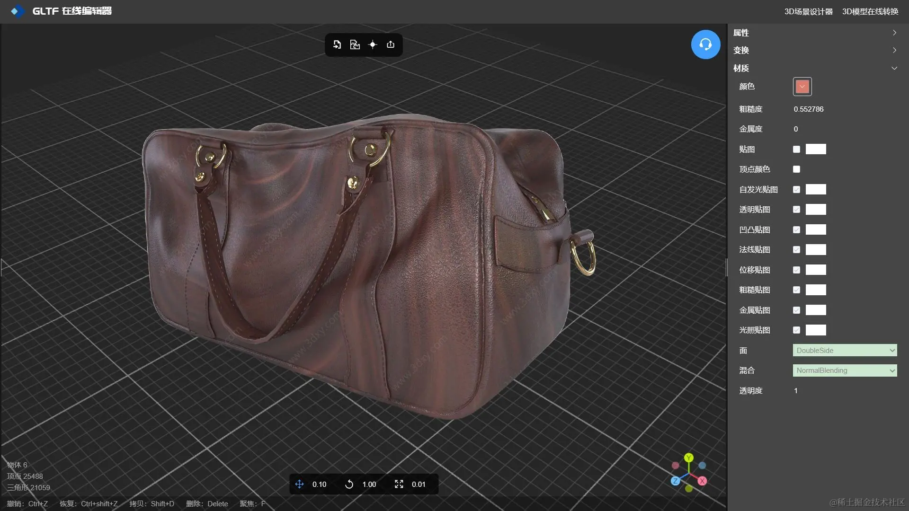Click the 粗糙度 value field
The width and height of the screenshot is (909, 511).
(x=809, y=109)
